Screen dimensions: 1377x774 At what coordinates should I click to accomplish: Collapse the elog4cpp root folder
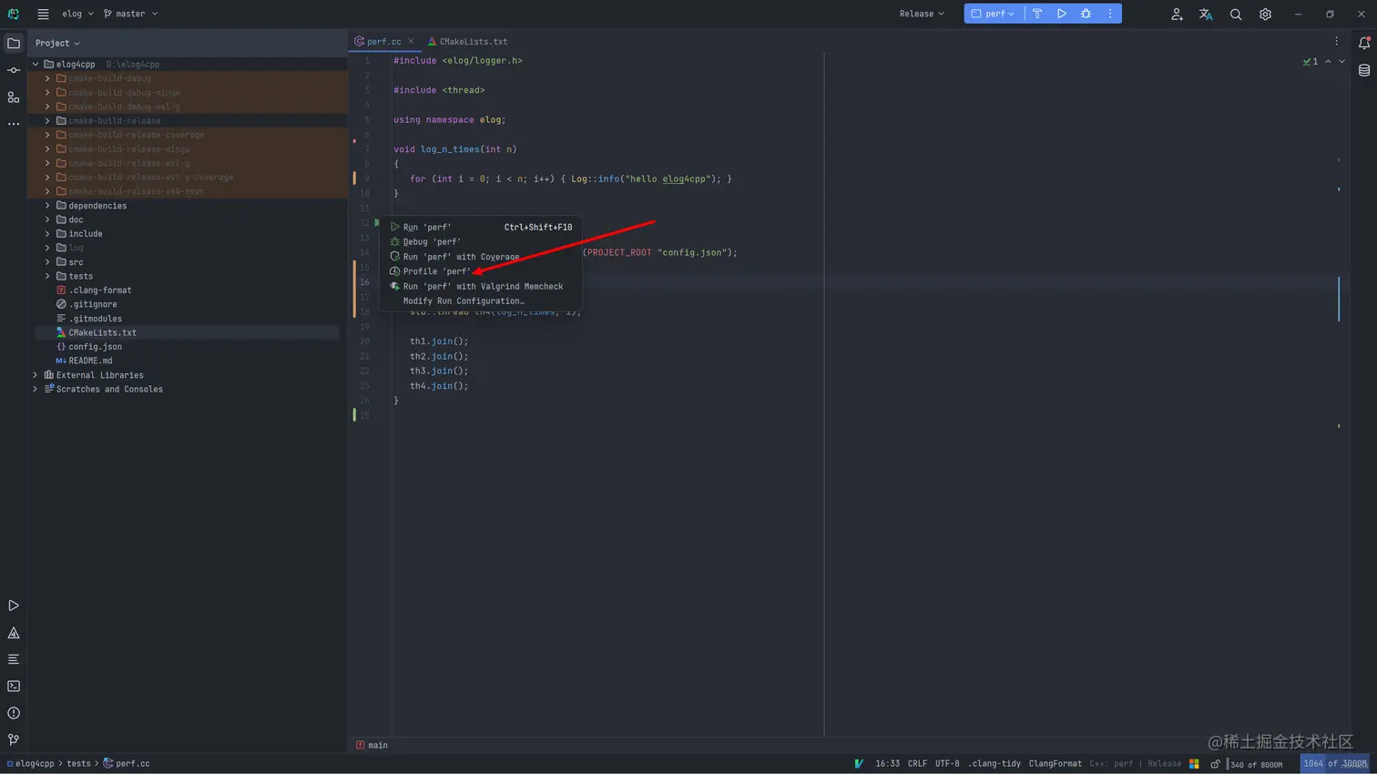click(36, 65)
